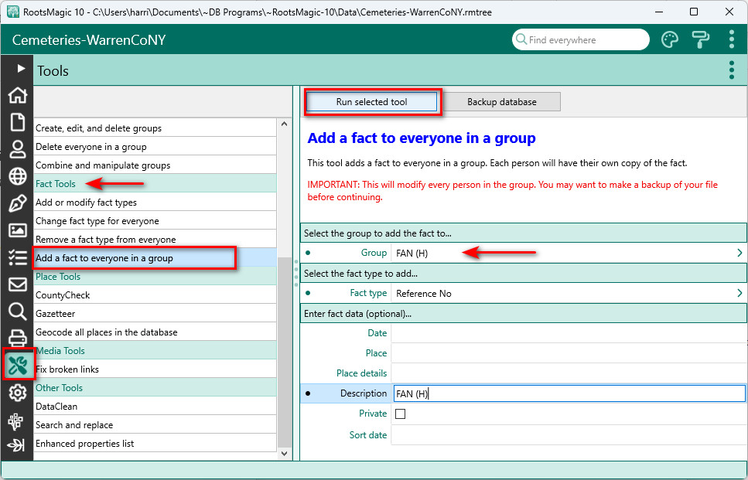
Task: Select Fix broken links tool
Action: [155, 370]
